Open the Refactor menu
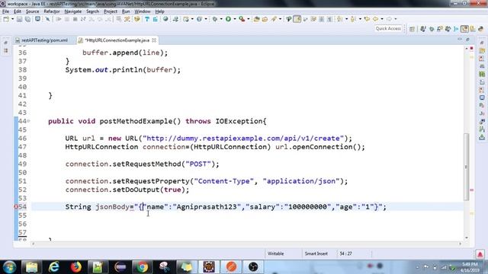 (52, 11)
